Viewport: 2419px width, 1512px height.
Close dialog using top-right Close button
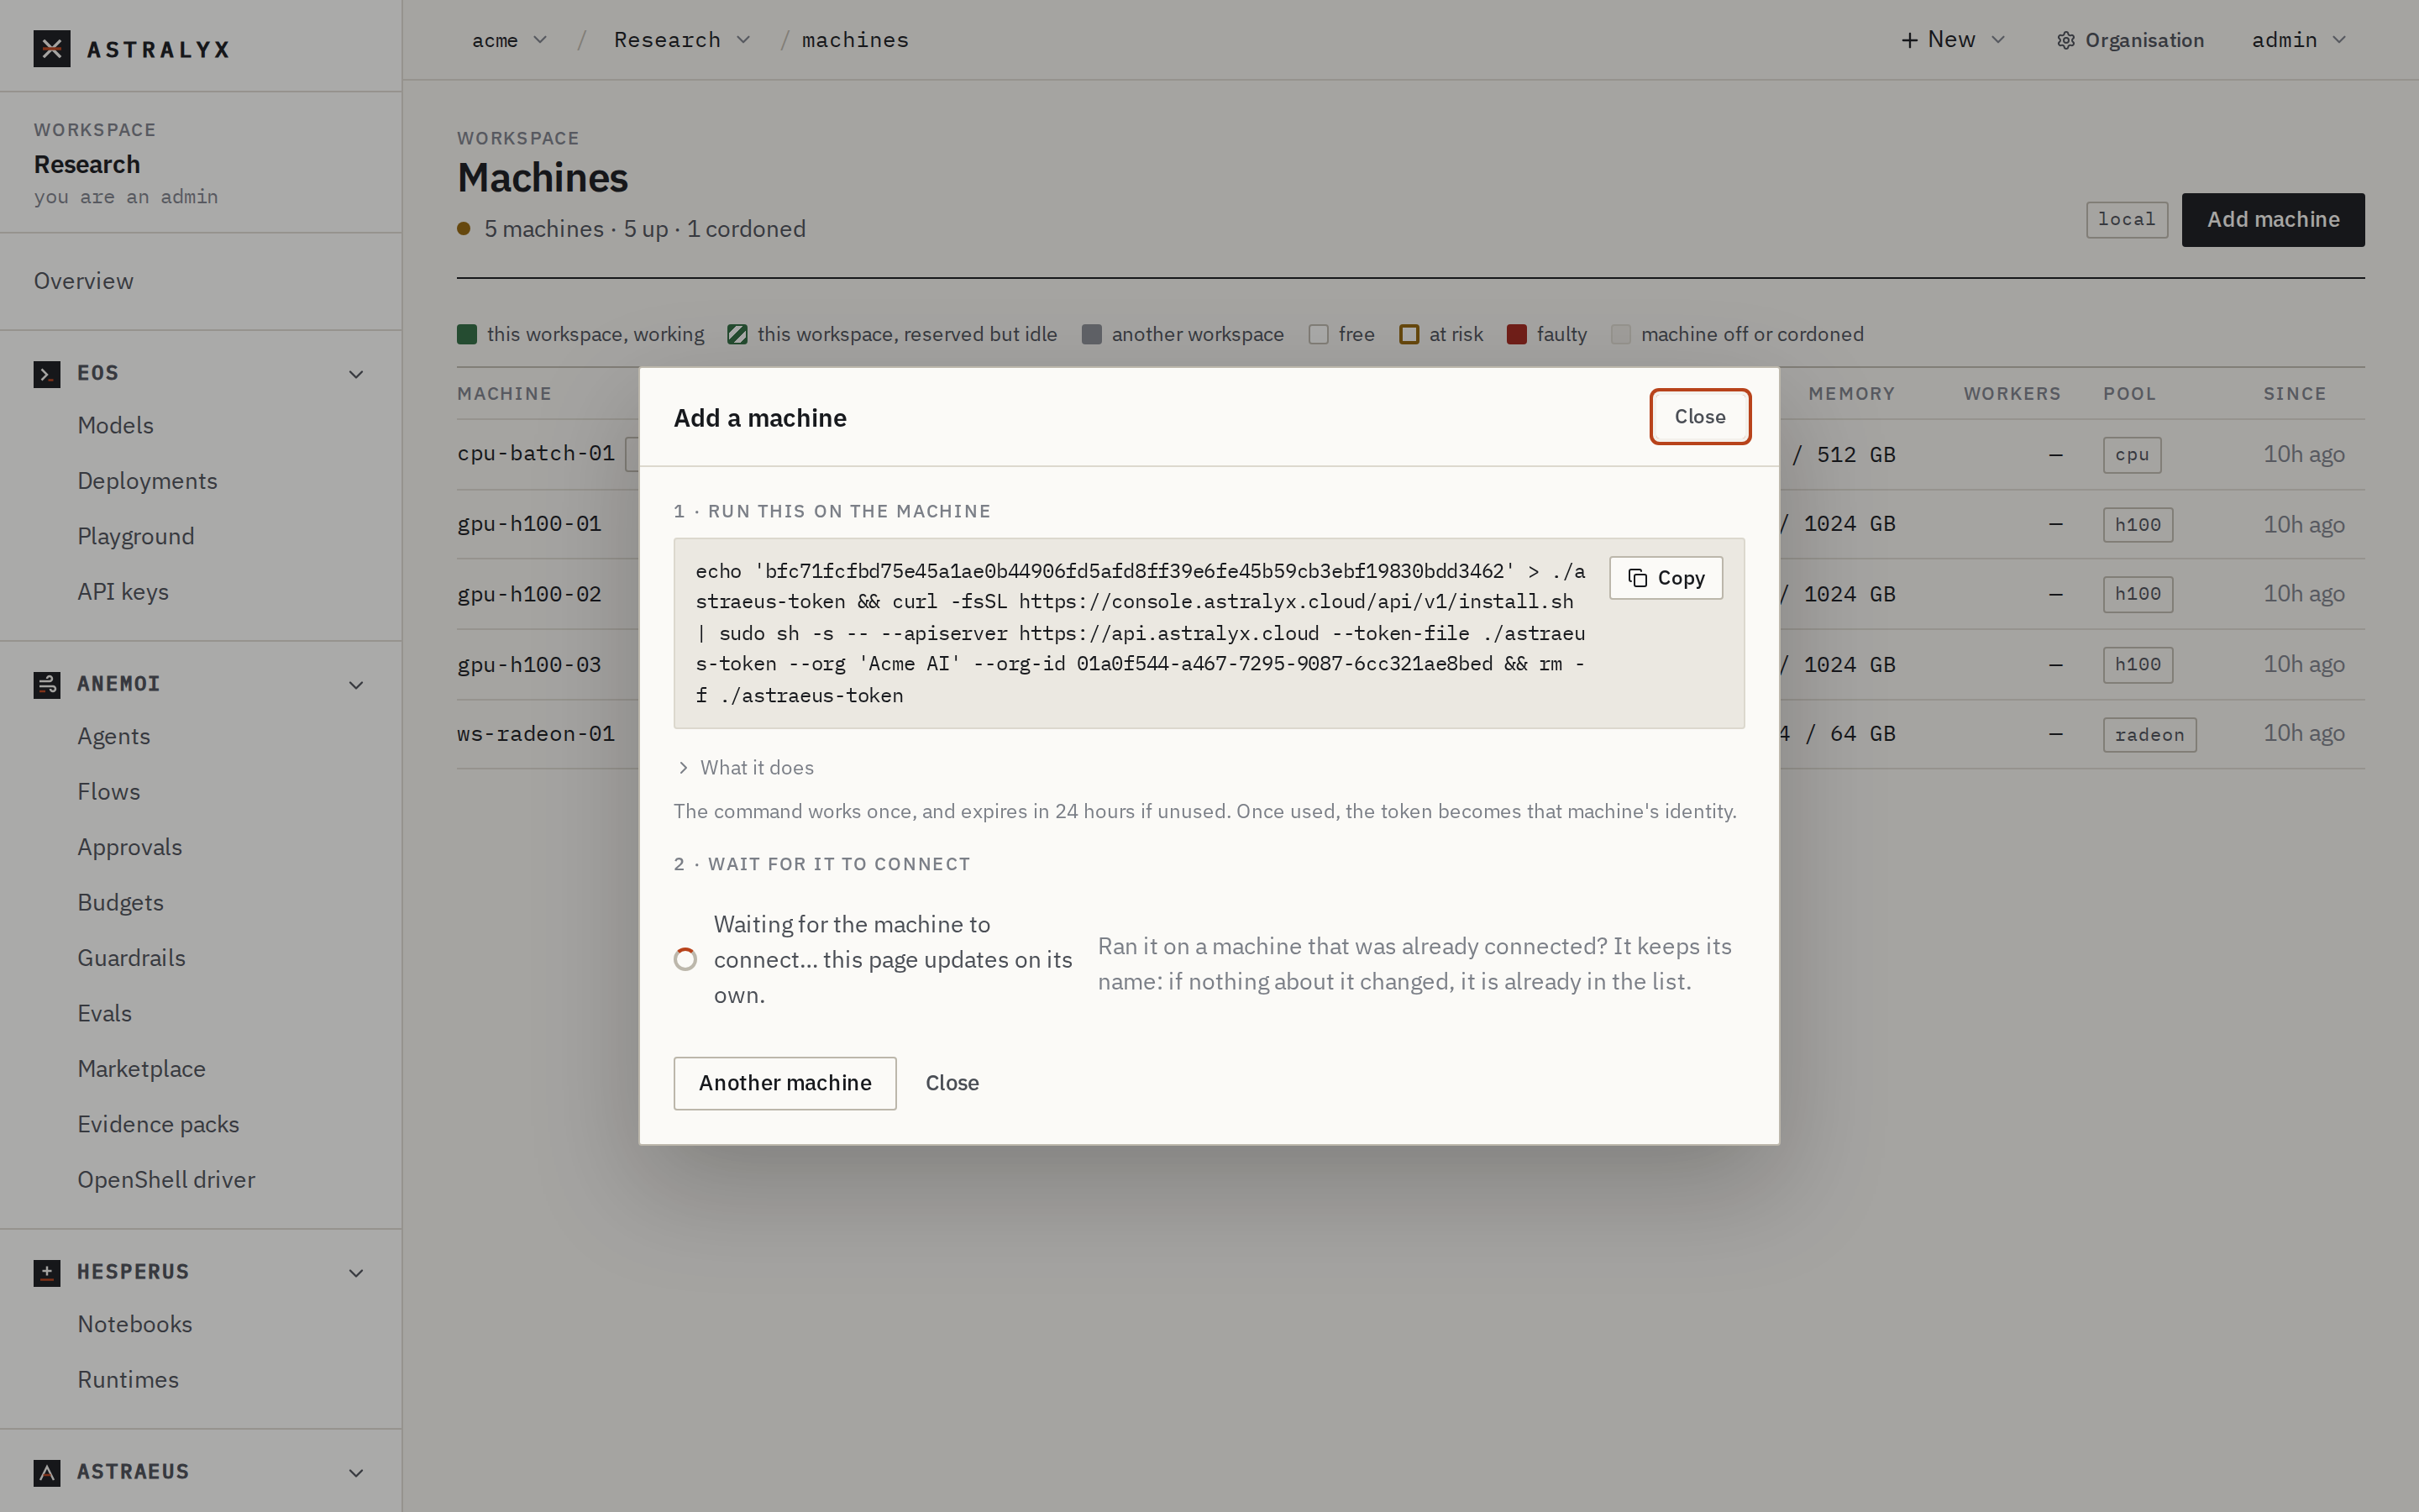tap(1699, 417)
